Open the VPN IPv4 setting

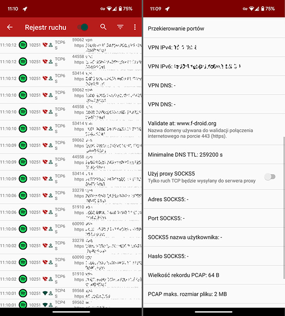pyautogui.click(x=214, y=48)
